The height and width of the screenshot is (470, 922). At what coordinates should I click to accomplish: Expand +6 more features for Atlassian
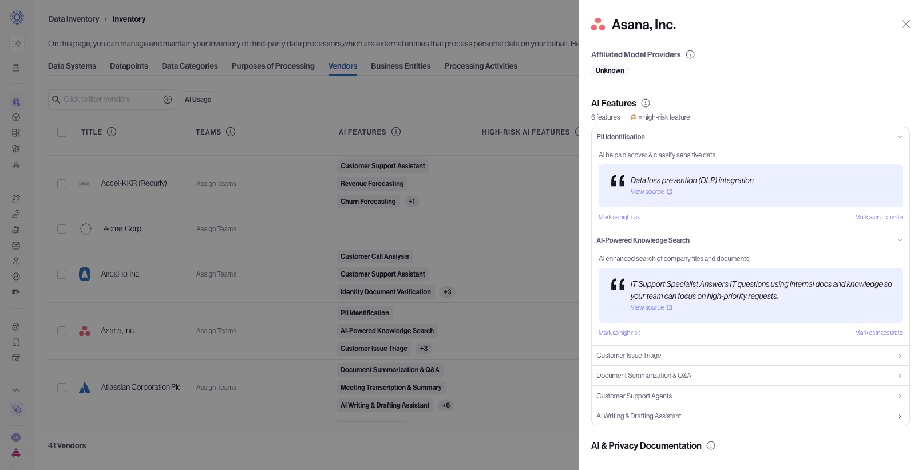pyautogui.click(x=446, y=405)
